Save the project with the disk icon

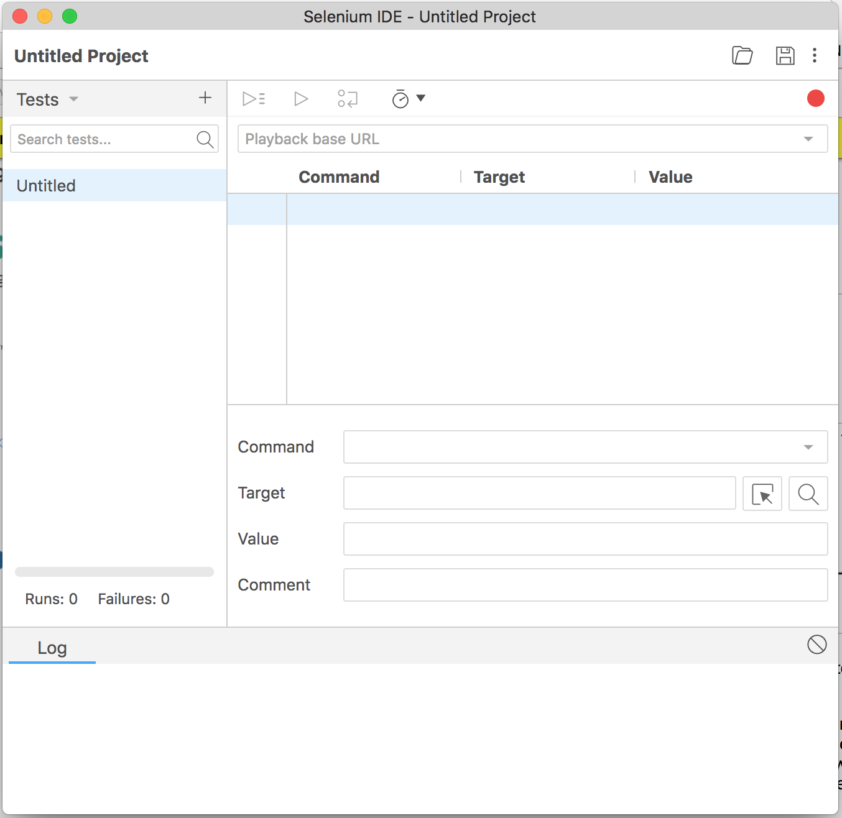coord(785,56)
